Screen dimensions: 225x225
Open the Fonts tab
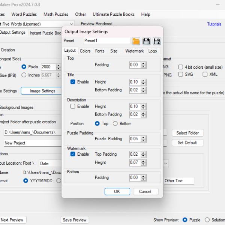(100, 51)
